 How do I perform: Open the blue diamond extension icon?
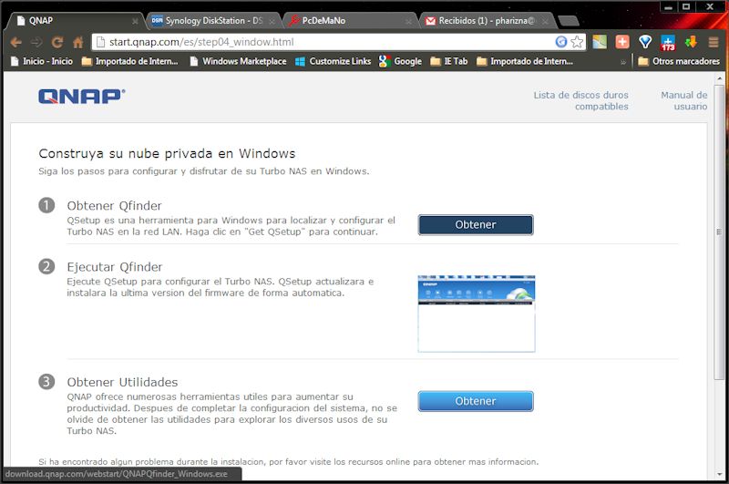click(x=645, y=42)
